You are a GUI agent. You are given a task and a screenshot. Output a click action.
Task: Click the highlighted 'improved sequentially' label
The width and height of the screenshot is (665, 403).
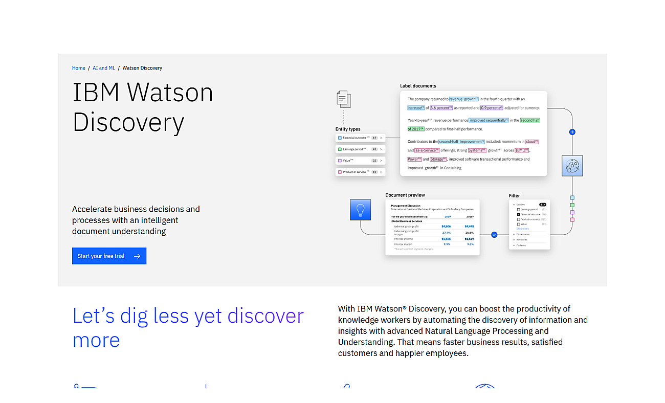click(x=489, y=120)
